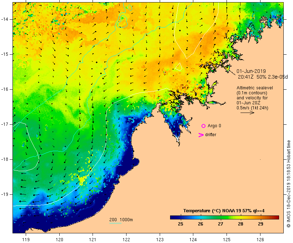Click latitude label -18
This screenshot has height=243, width=293.
pos(5,159)
